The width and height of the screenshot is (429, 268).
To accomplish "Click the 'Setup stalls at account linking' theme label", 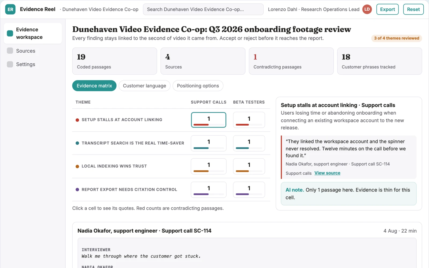I will (122, 120).
